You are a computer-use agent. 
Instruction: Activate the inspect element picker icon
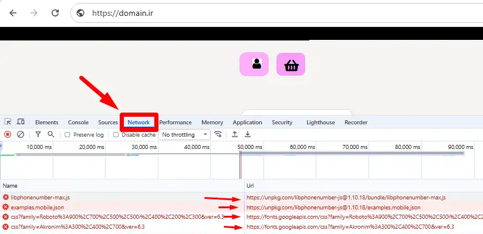pos(8,121)
